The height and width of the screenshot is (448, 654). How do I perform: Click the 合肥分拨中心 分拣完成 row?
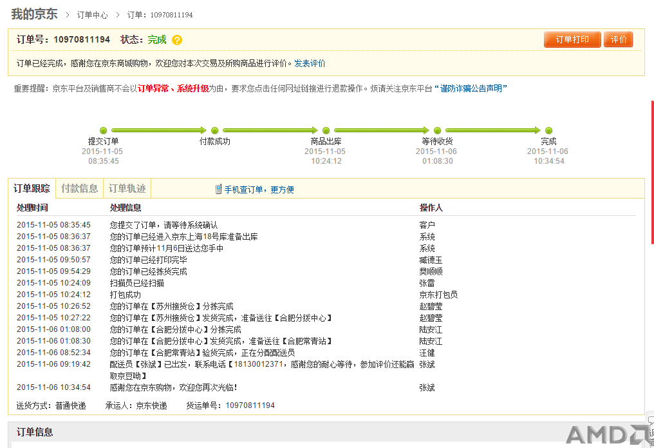pyautogui.click(x=326, y=329)
